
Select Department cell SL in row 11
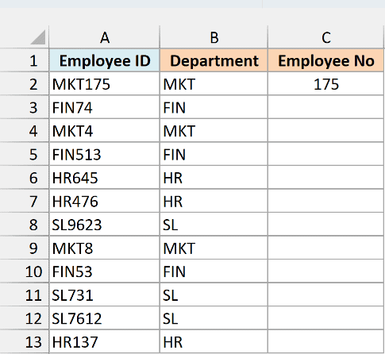click(x=214, y=294)
